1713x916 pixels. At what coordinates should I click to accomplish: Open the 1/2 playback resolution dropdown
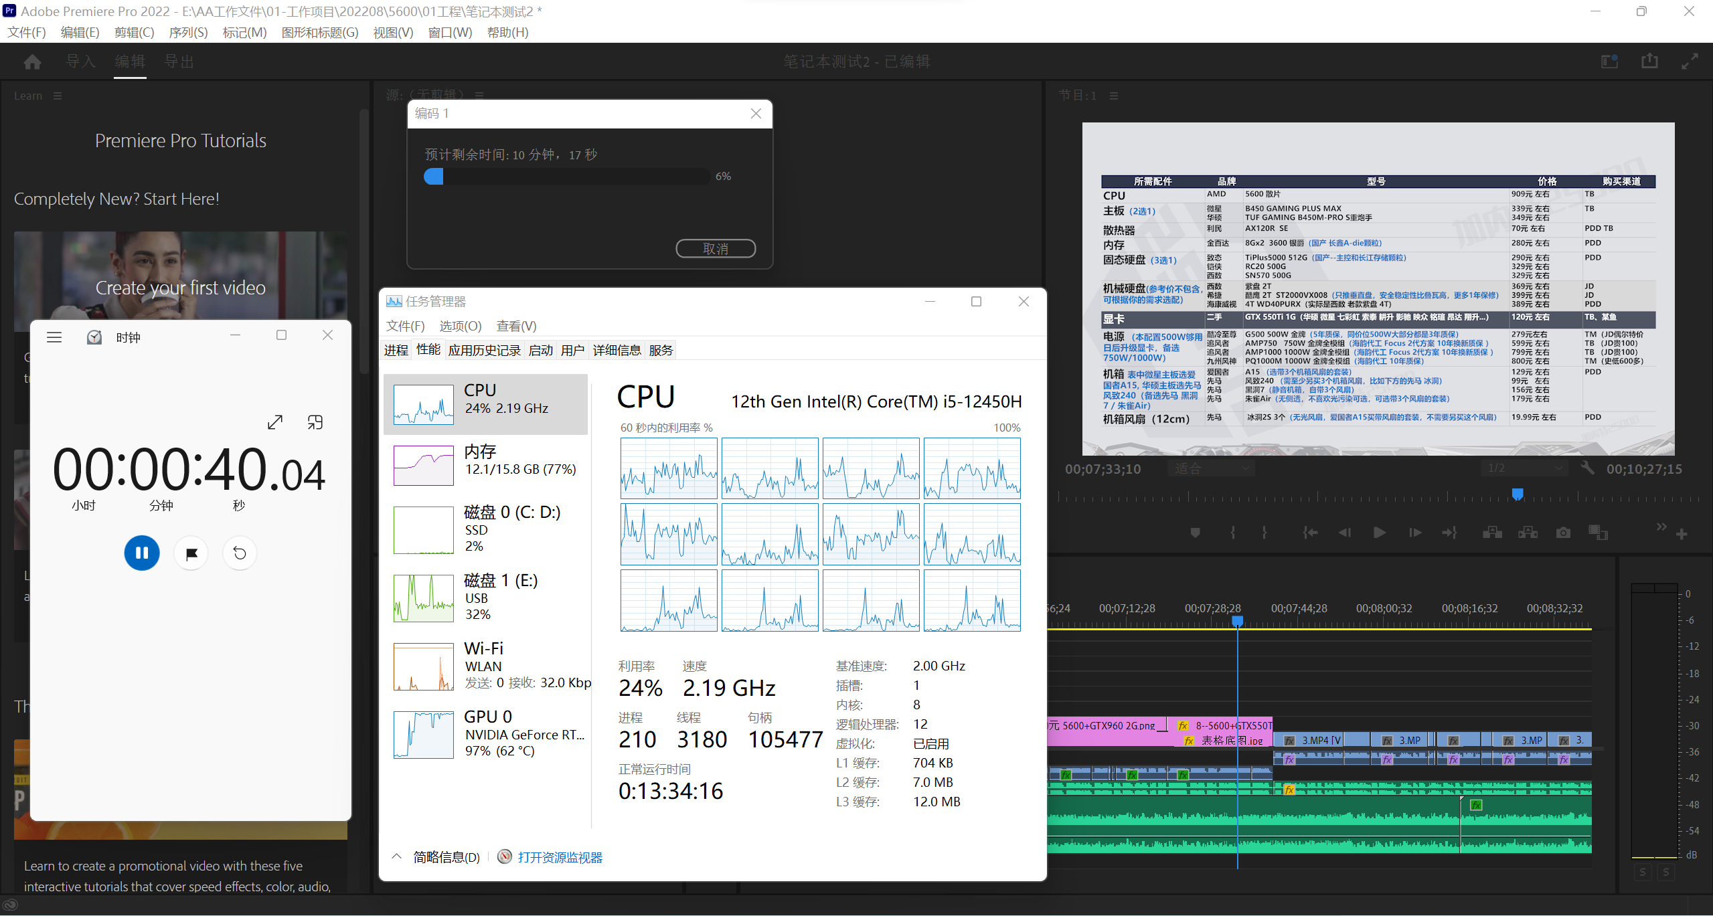(x=1524, y=468)
